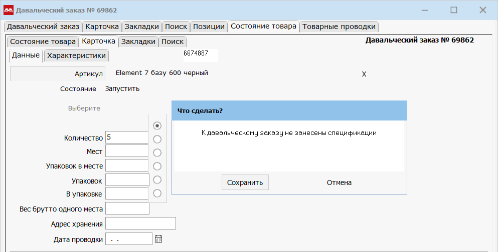498x252 pixels.
Task: Select the radio button beside Количество
Action: 157,139
